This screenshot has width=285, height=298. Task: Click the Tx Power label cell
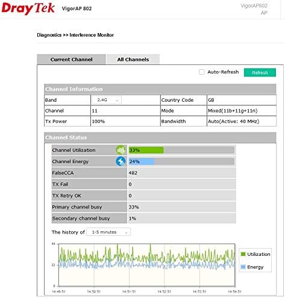[x=67, y=121]
